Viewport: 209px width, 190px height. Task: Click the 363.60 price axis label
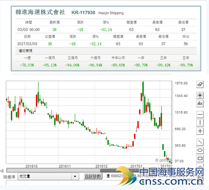point(180,145)
